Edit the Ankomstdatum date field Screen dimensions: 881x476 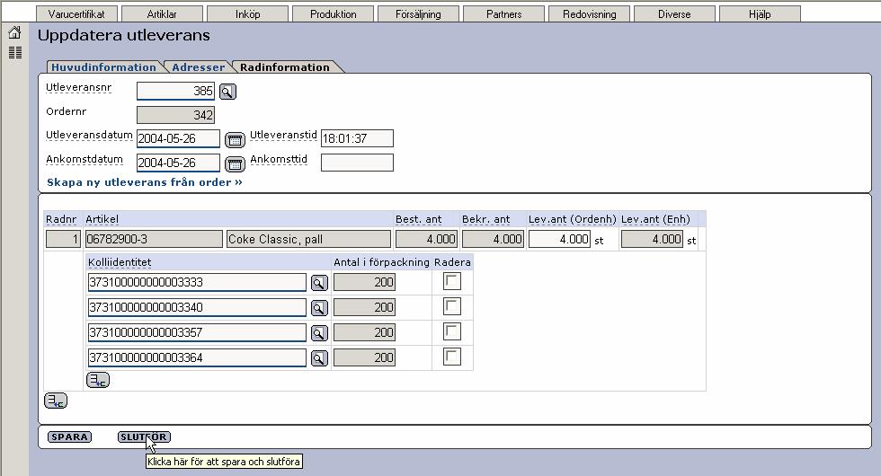pyautogui.click(x=178, y=163)
